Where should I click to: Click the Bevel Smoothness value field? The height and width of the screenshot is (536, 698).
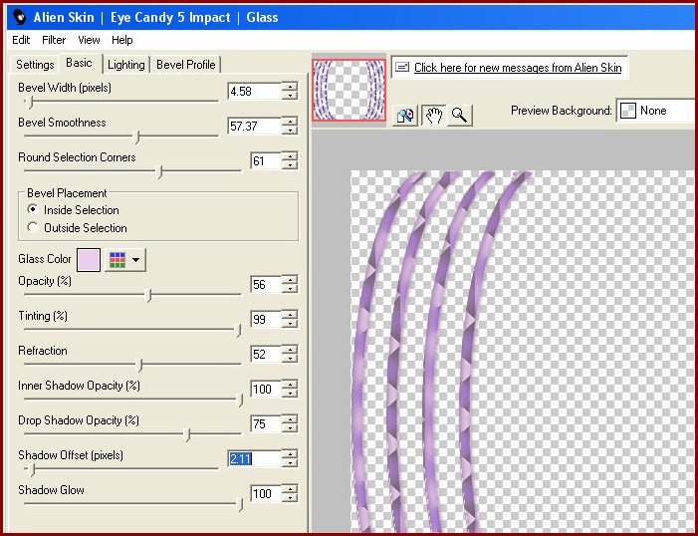(x=255, y=127)
